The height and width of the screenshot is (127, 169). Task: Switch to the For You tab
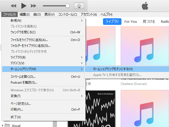click(x=130, y=21)
